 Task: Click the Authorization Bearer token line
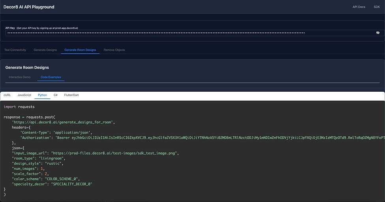click(202, 138)
